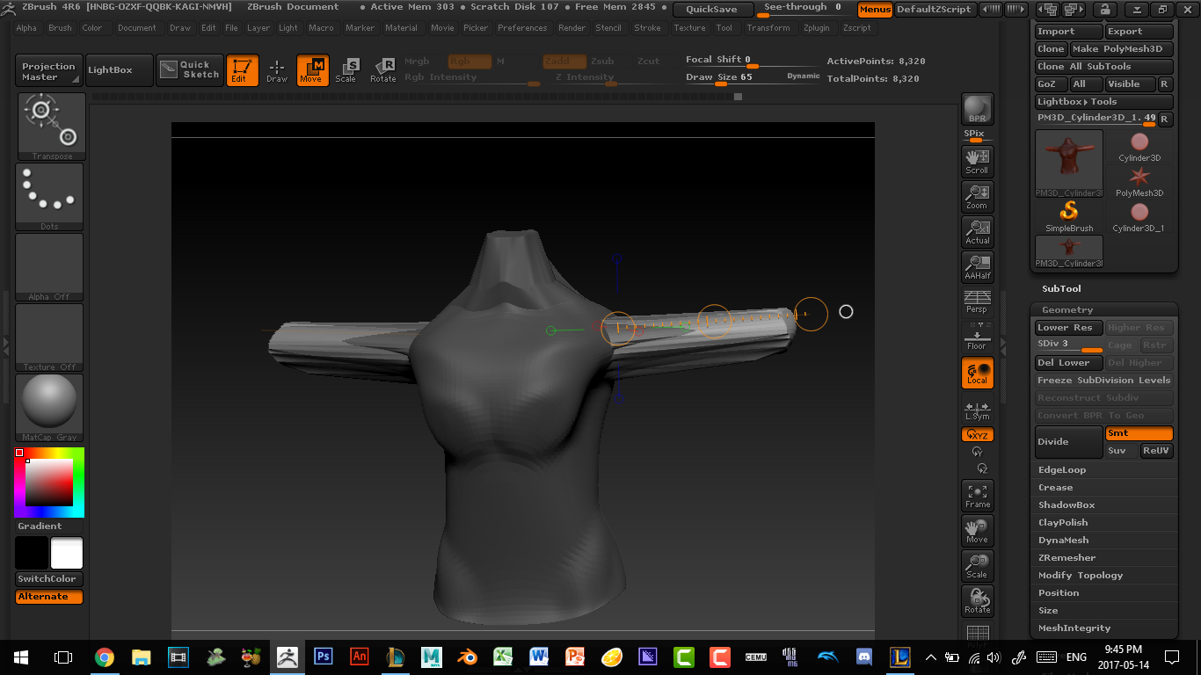
Task: Click the Rotate view icon in right shelf
Action: coord(977,601)
